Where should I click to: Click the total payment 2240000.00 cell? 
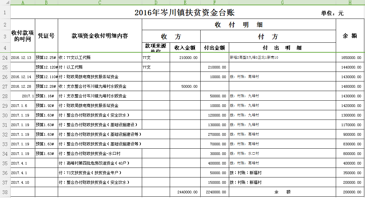(215, 192)
